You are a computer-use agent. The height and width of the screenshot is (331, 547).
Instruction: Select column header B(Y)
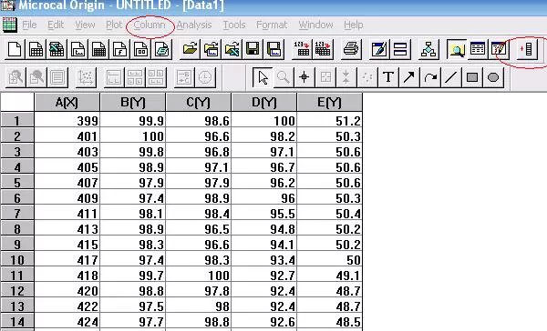[133, 103]
